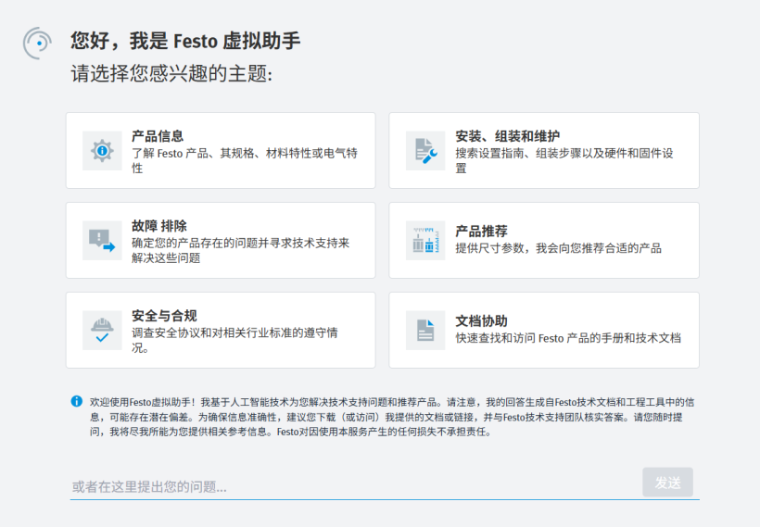Image resolution: width=760 pixels, height=527 pixels.
Task: Select the 产品信息 topic title
Action: click(158, 136)
